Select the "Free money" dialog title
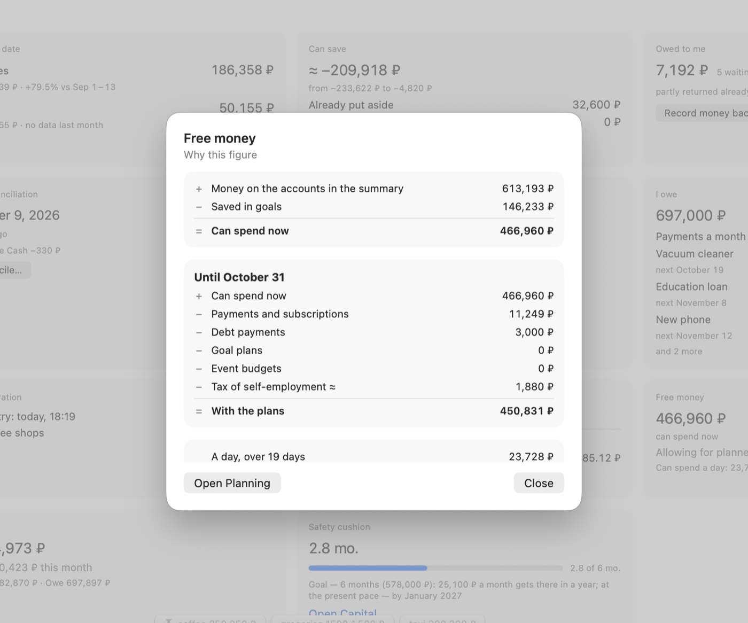The image size is (748, 623). point(220,138)
